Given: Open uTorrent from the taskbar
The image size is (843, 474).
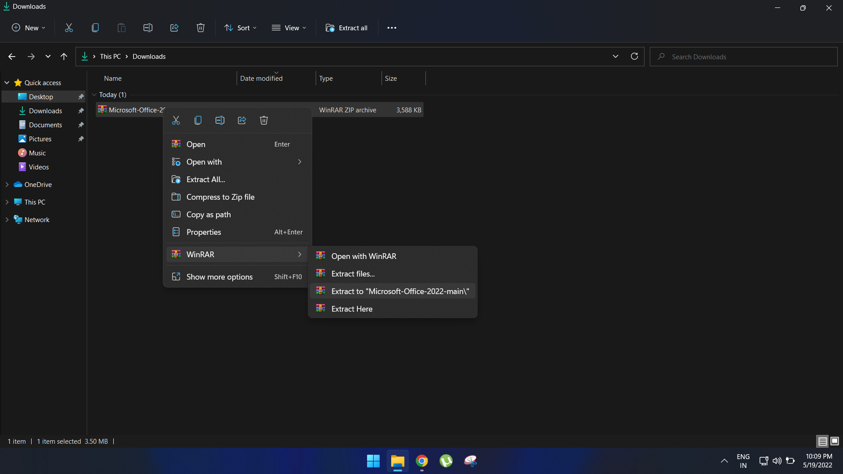Looking at the screenshot, I should point(446,461).
